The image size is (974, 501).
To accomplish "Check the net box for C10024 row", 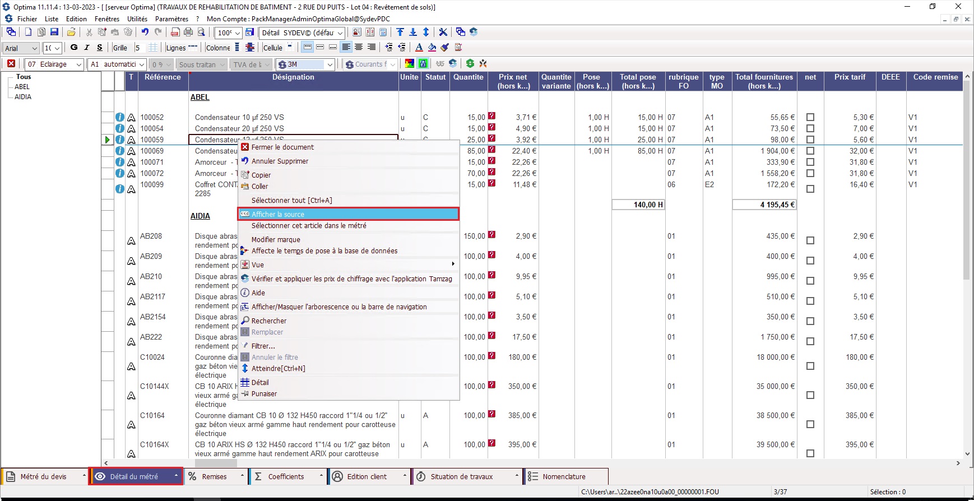I will (810, 366).
